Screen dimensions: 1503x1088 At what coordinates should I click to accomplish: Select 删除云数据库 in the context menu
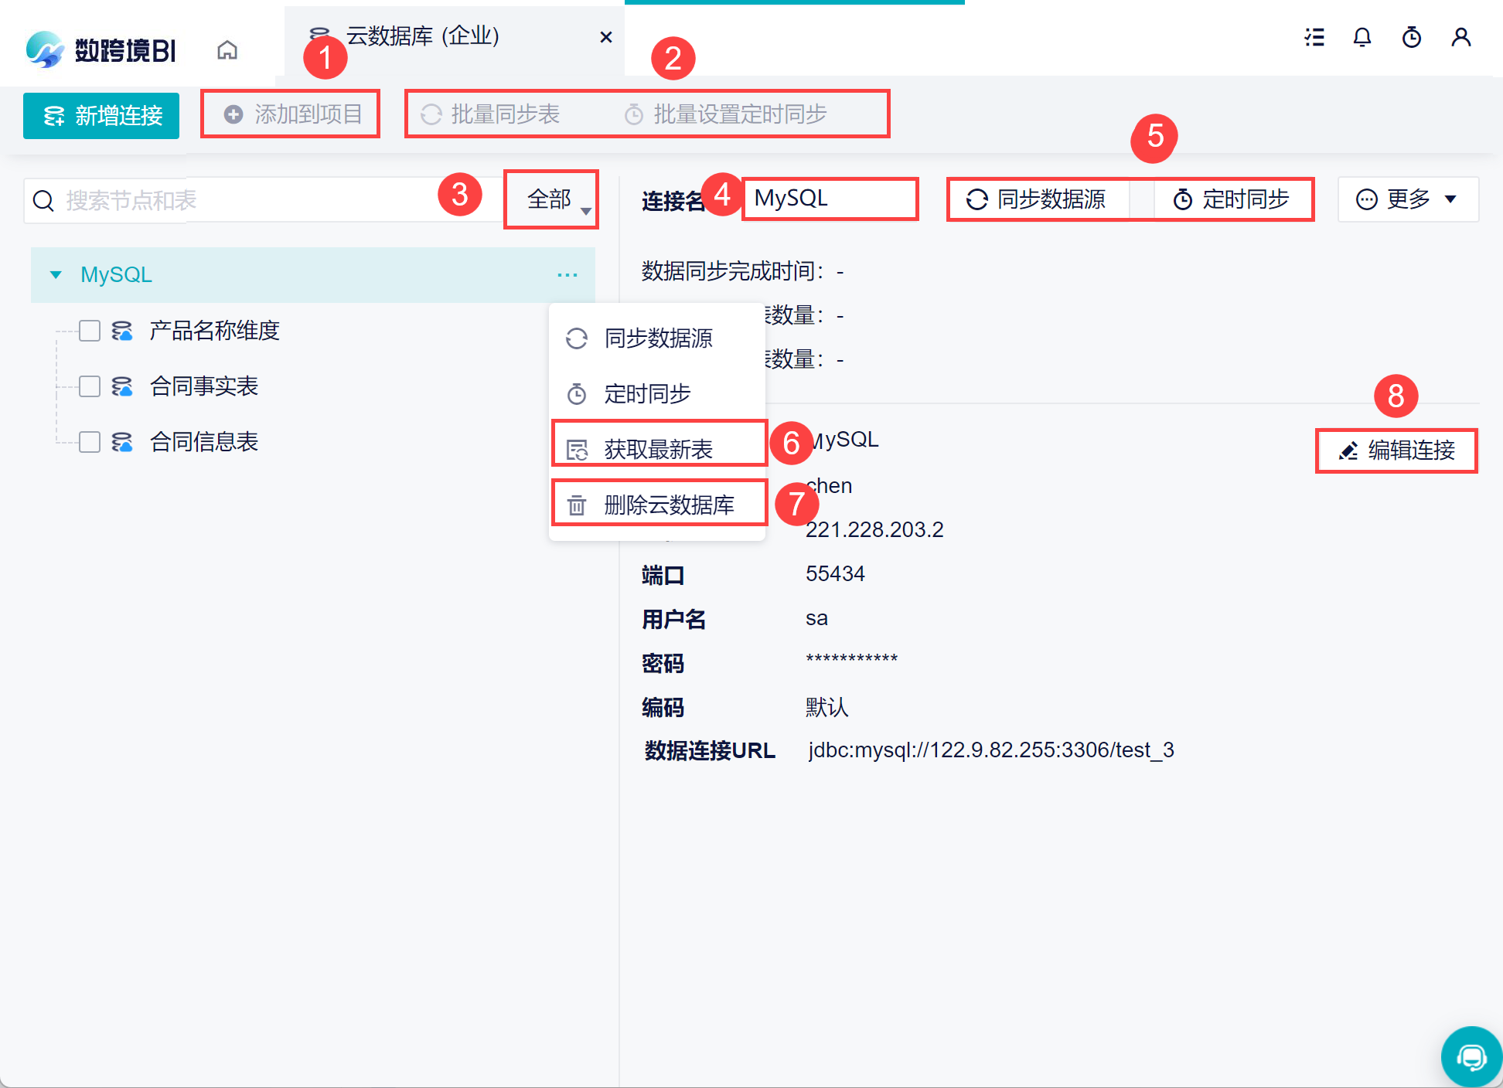click(668, 505)
